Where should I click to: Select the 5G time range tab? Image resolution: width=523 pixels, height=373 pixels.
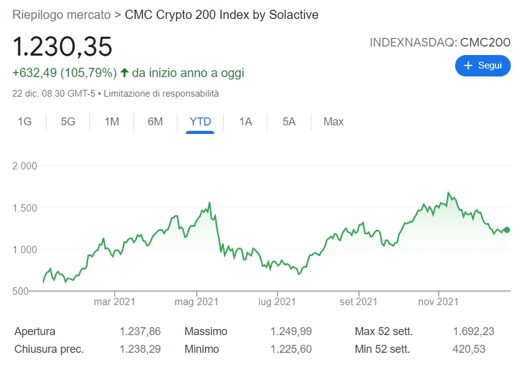(68, 122)
